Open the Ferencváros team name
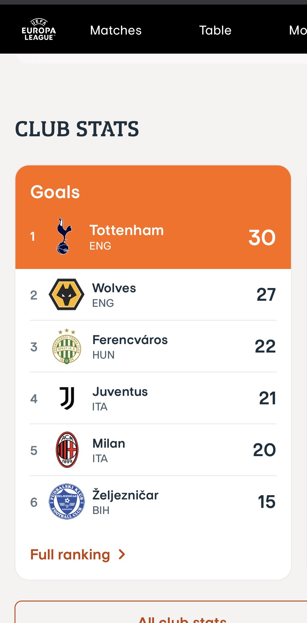 pyautogui.click(x=130, y=340)
